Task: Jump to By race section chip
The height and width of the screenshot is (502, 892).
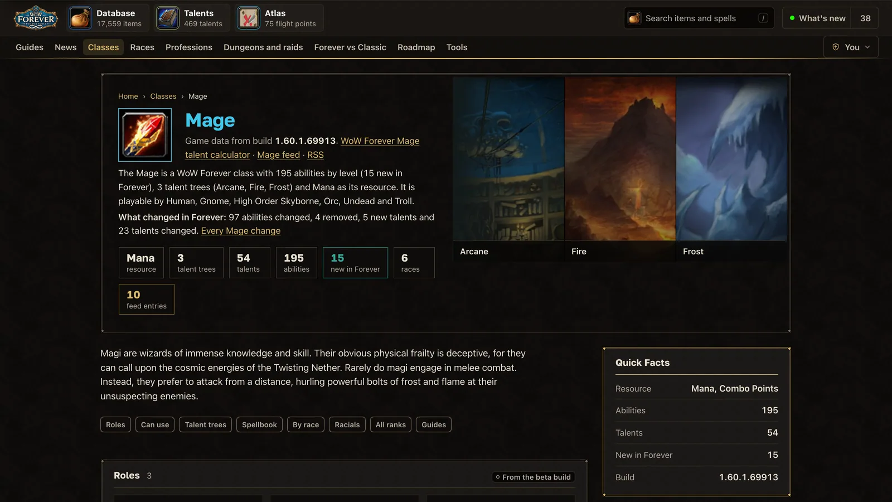Action: click(x=306, y=425)
